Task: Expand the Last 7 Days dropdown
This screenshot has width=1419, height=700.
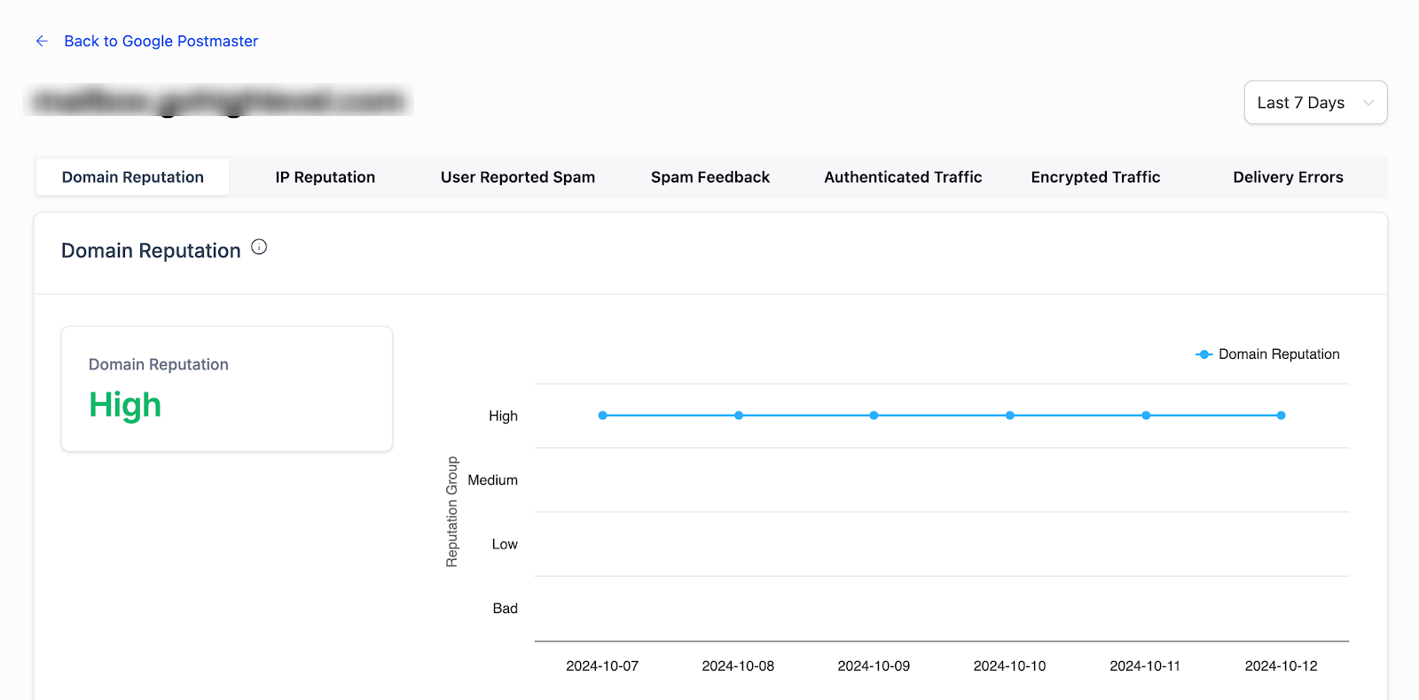Action: coord(1315,103)
